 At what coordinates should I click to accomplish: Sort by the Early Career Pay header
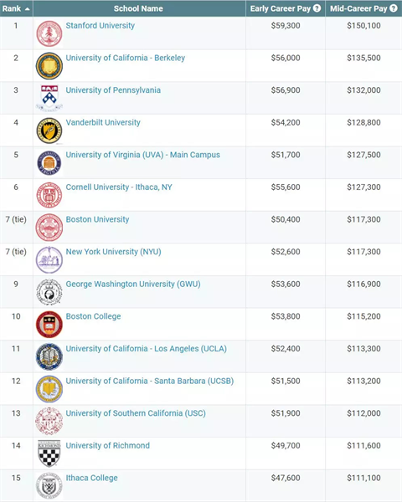281,8
